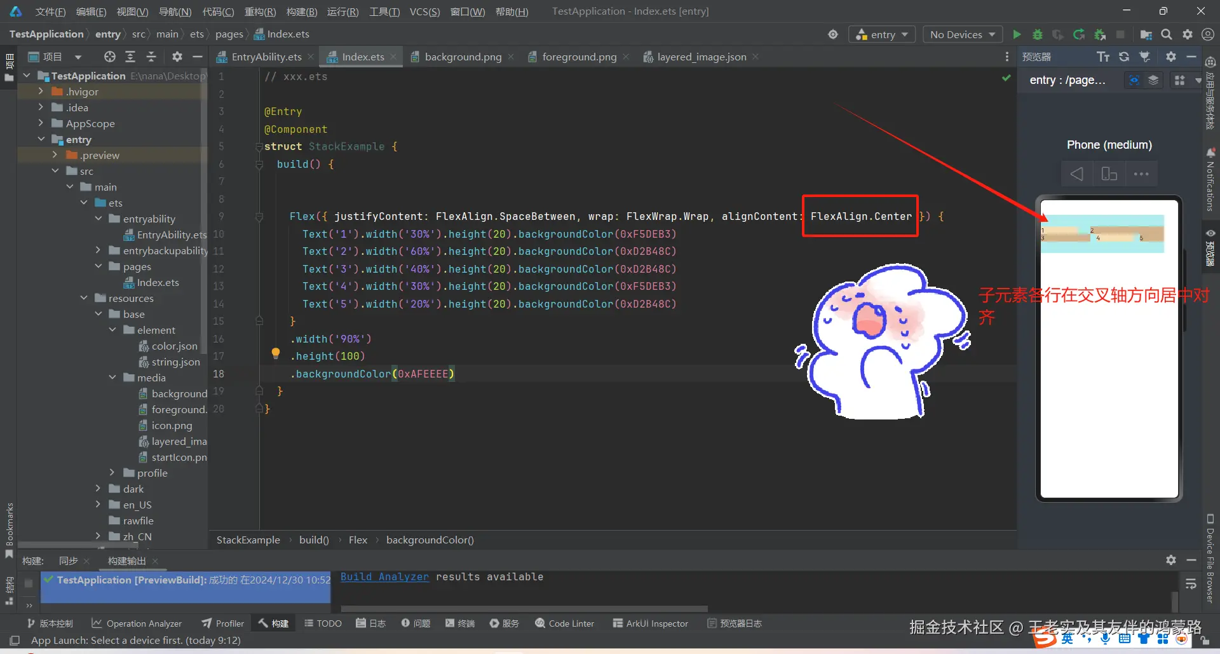This screenshot has width=1220, height=654.
Task: Rotate the preview device orientation
Action: click(1109, 174)
